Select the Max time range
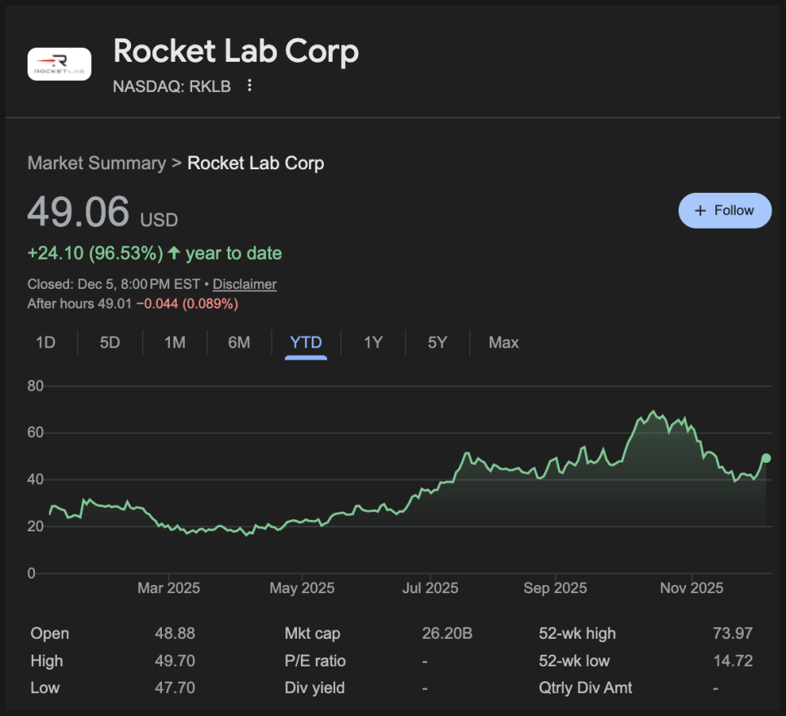This screenshot has height=716, width=786. 504,343
